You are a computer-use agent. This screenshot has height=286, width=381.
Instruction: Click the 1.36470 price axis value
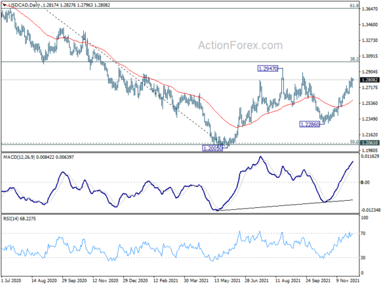click(x=370, y=9)
